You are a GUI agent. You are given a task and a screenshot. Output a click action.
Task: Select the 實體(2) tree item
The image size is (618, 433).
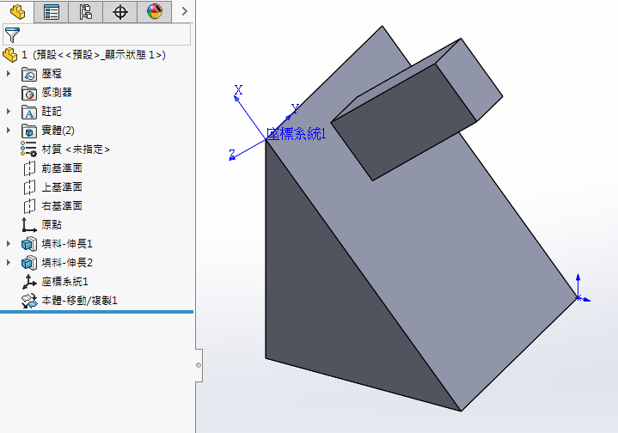(x=58, y=131)
